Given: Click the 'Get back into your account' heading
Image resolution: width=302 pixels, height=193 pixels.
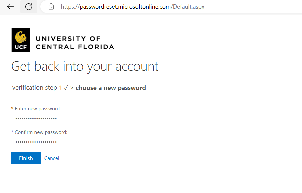Looking at the screenshot, I should click(85, 66).
